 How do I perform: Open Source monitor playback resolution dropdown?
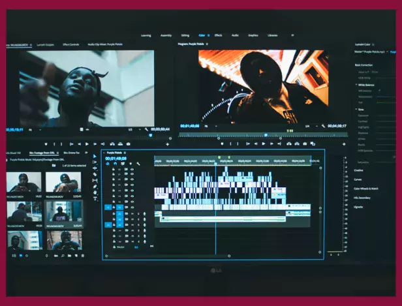134,129
